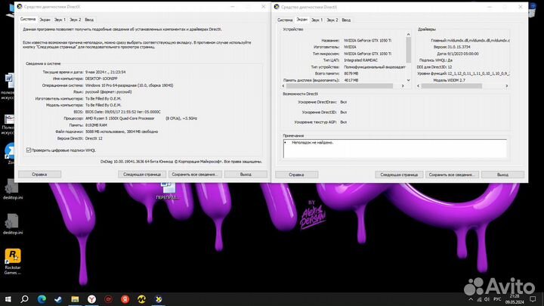
Task: Open the 'Ввод' tab in right window
Action: tap(346, 20)
